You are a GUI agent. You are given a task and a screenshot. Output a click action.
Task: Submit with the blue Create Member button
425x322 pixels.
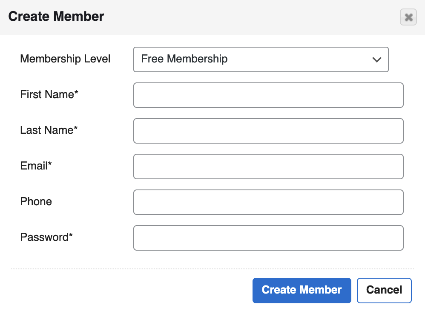[302, 291]
